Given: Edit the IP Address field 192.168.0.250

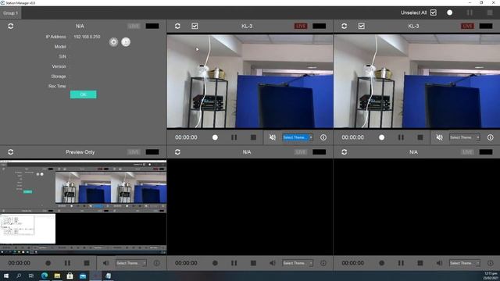Looking at the screenshot, I should click(x=87, y=37).
